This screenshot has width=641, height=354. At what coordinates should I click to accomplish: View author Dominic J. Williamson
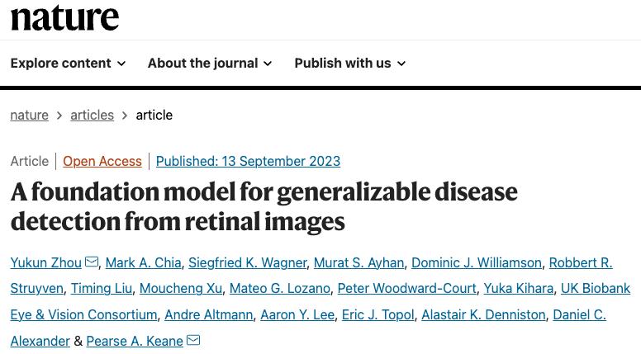[x=477, y=262]
